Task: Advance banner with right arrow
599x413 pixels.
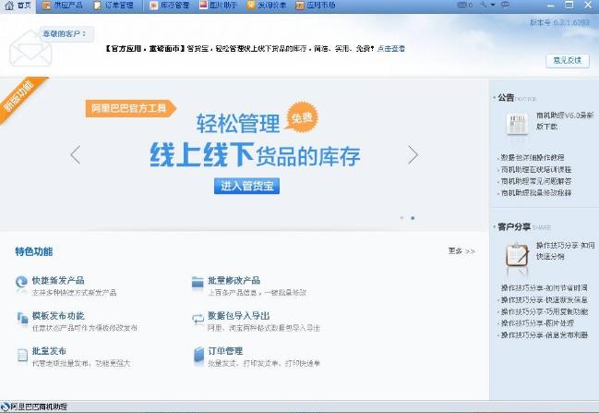Action: pos(413,154)
